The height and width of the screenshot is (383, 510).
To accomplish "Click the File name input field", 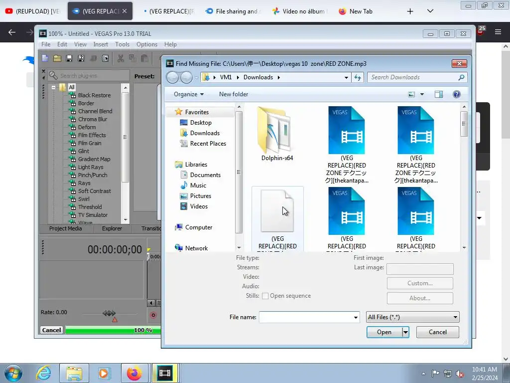I will point(305,317).
